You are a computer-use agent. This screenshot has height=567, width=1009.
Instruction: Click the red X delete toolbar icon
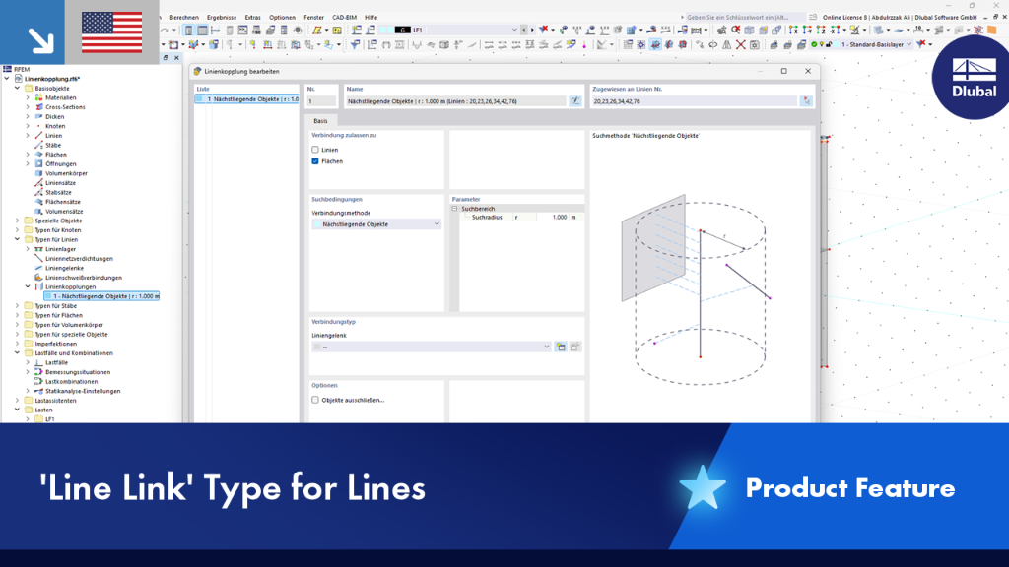[741, 45]
